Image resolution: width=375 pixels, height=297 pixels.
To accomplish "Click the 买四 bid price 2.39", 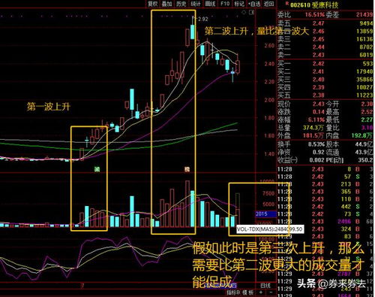I will pyautogui.click(x=318, y=87).
